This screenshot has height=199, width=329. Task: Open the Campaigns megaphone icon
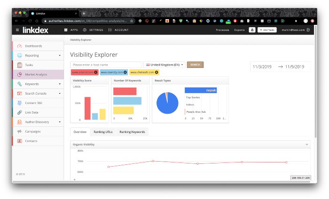(x=20, y=132)
